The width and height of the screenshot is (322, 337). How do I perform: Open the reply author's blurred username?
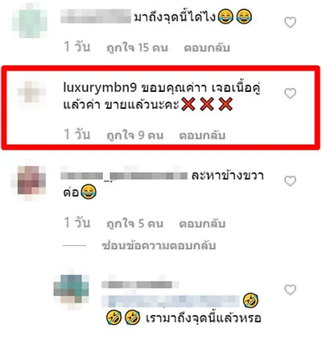140,285
